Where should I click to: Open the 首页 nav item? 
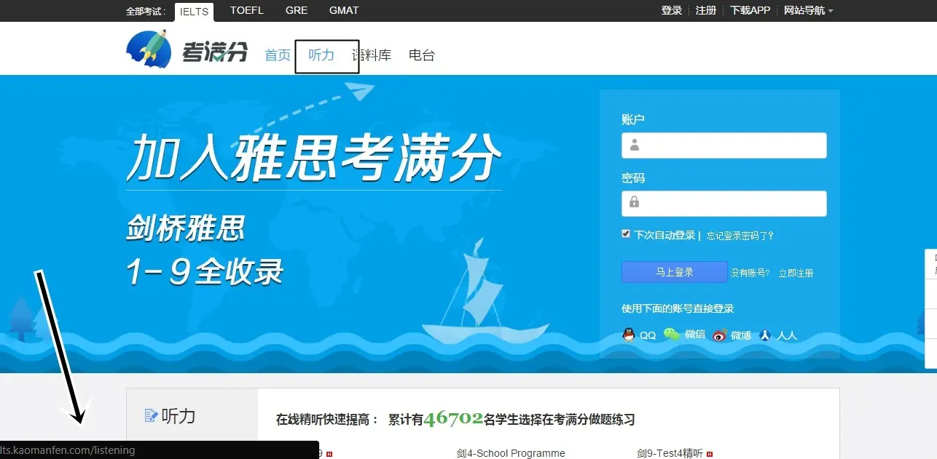tap(278, 55)
